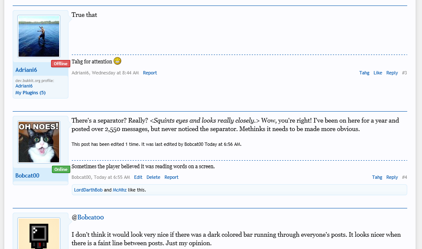Like post #3
422x249 pixels.
[x=378, y=73]
